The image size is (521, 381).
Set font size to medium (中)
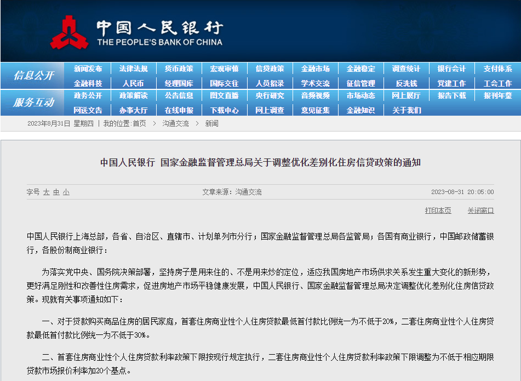(56, 192)
